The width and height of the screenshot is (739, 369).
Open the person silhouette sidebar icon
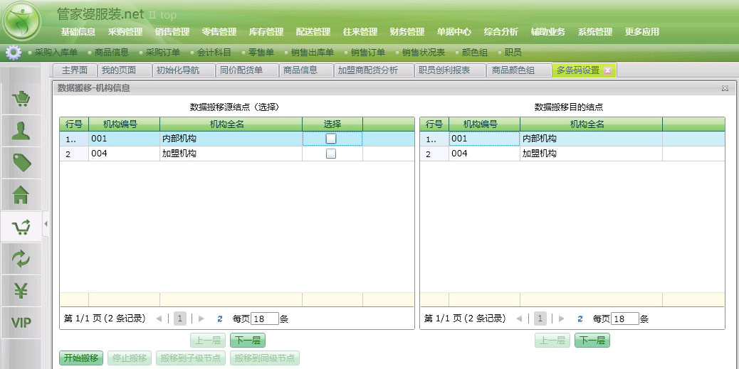point(21,130)
